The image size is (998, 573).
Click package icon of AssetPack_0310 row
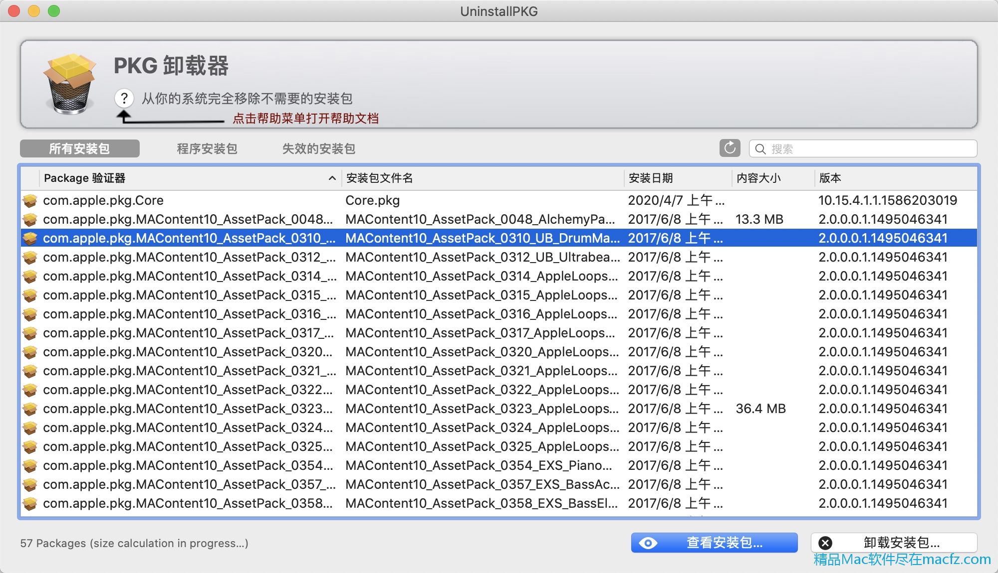point(30,238)
